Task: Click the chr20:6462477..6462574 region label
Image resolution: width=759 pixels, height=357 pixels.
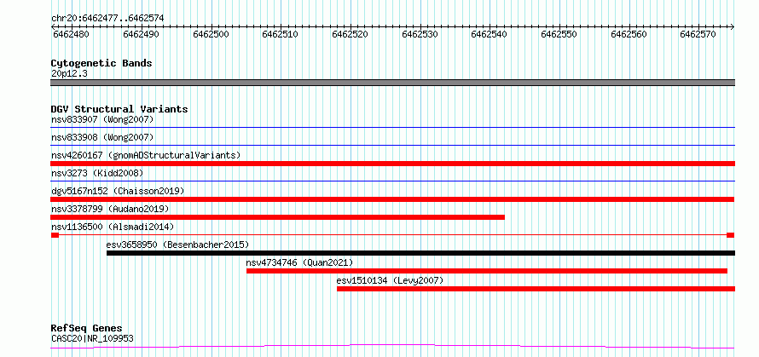Action: (x=107, y=19)
